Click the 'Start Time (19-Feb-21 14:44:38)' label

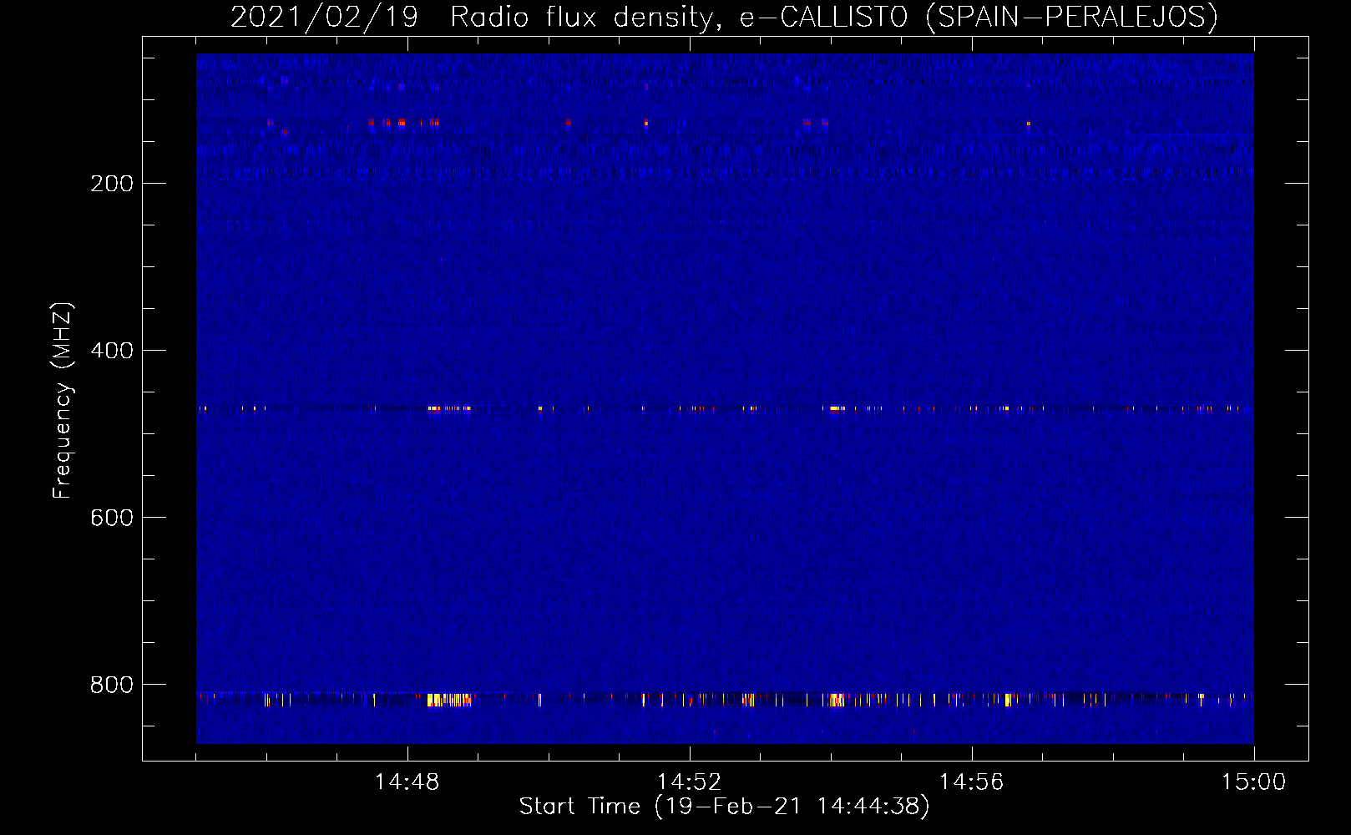tap(724, 806)
